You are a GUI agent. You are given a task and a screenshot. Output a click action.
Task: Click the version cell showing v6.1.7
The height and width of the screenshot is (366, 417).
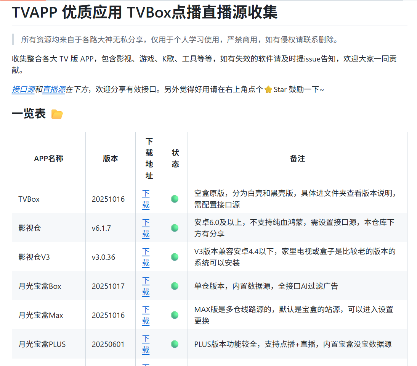coord(100,227)
